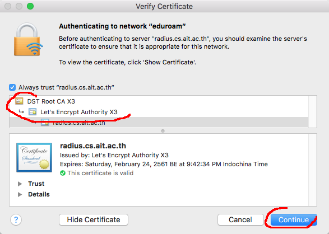The image size is (329, 234).
Task: Open help with the question mark button
Action: 16,220
